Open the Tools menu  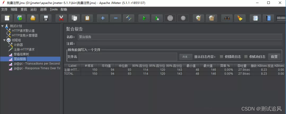[x=53, y=9]
